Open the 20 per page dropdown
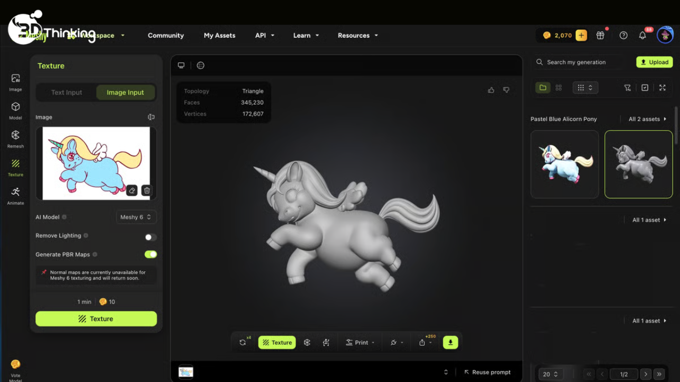Image resolution: width=680 pixels, height=382 pixels. 550,374
